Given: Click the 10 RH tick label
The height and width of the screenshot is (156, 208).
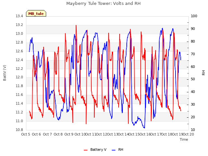Looking at the screenshot, I should click(x=193, y=130).
